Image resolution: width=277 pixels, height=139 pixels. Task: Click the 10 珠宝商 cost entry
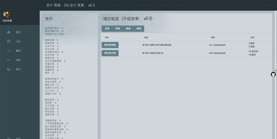(253, 51)
